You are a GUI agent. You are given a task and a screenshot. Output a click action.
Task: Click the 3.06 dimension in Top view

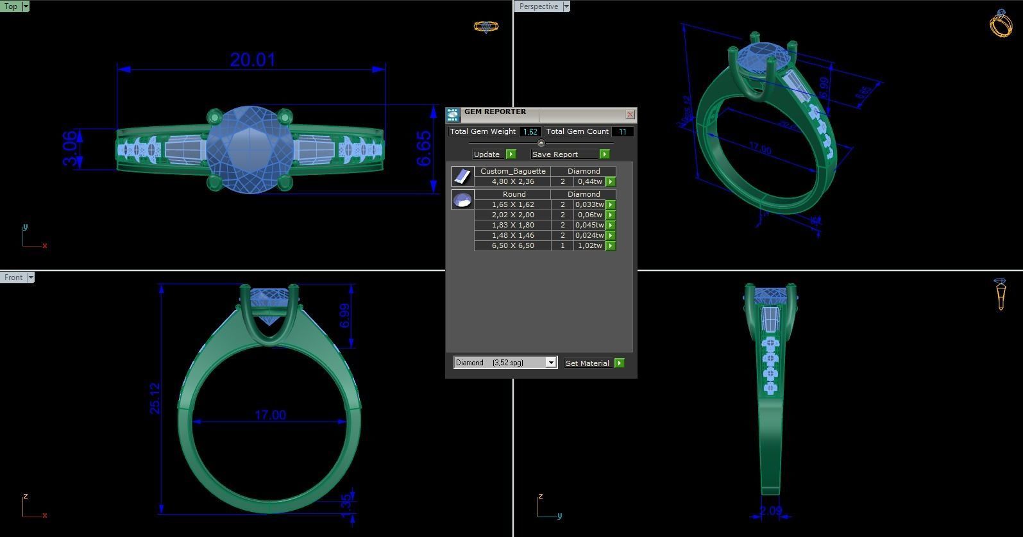click(x=69, y=149)
